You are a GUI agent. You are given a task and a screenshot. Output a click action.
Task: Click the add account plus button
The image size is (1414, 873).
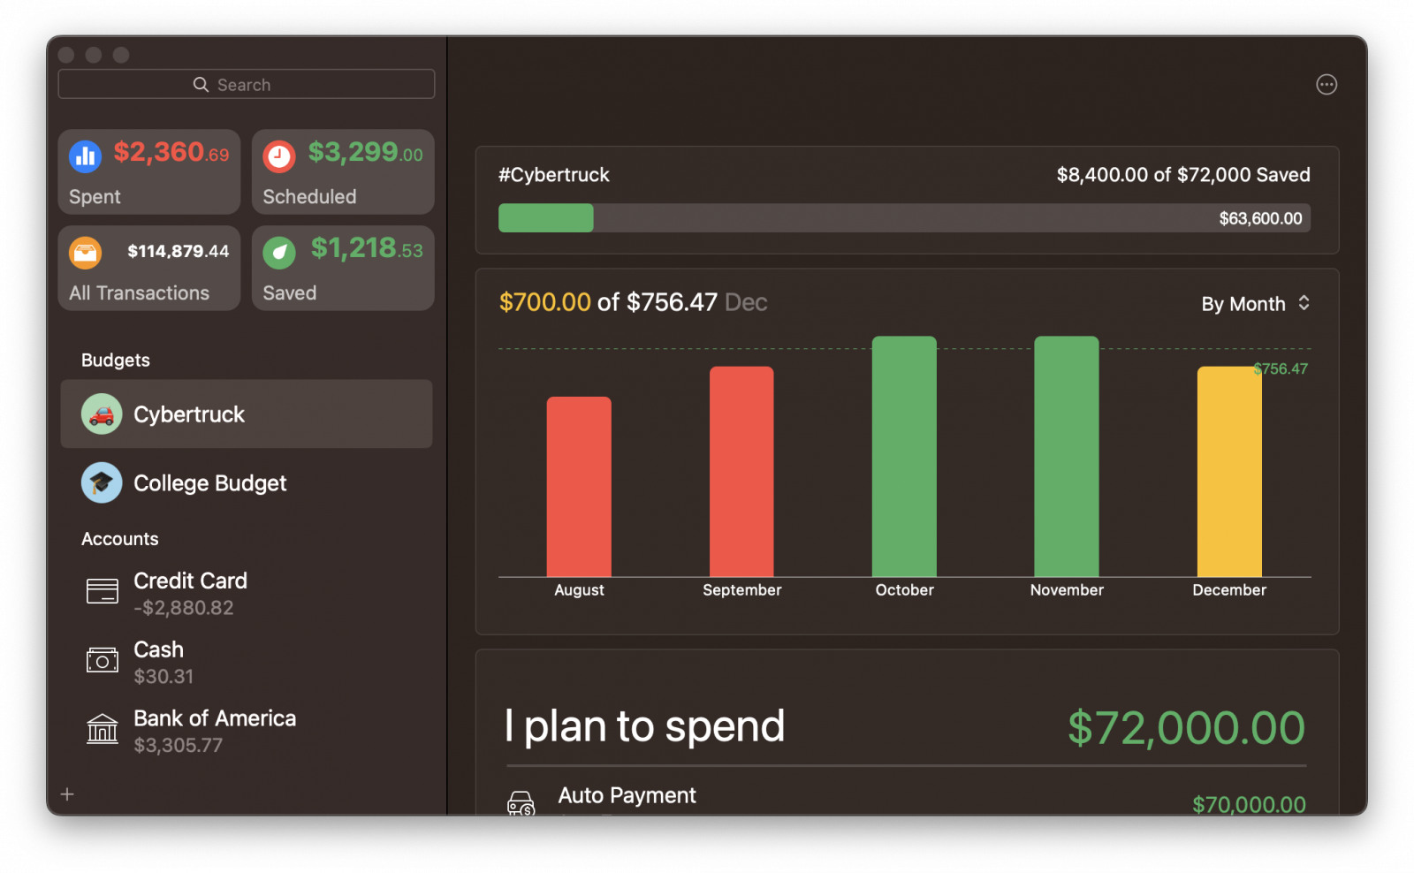point(66,794)
